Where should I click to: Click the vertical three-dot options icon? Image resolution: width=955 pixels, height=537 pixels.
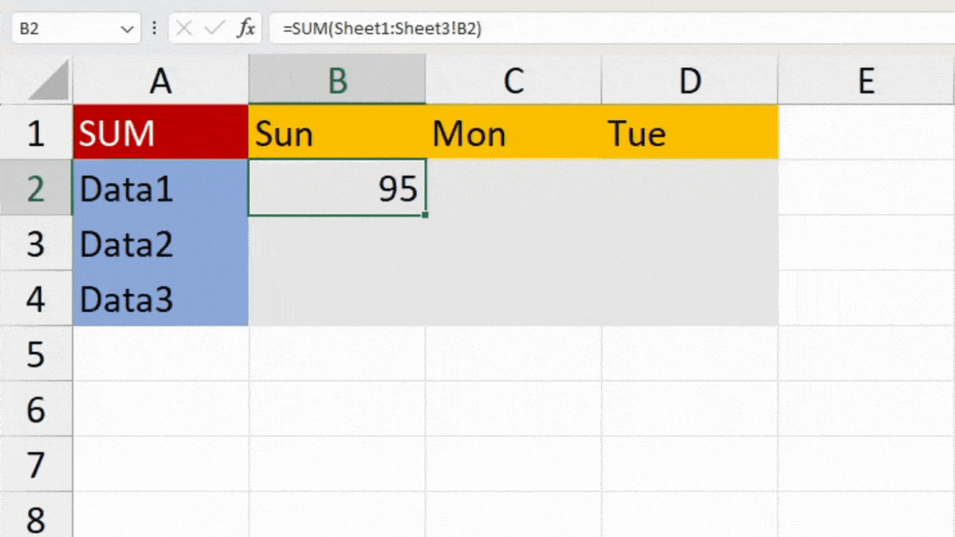click(154, 27)
